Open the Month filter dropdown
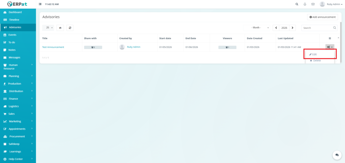 (260, 28)
